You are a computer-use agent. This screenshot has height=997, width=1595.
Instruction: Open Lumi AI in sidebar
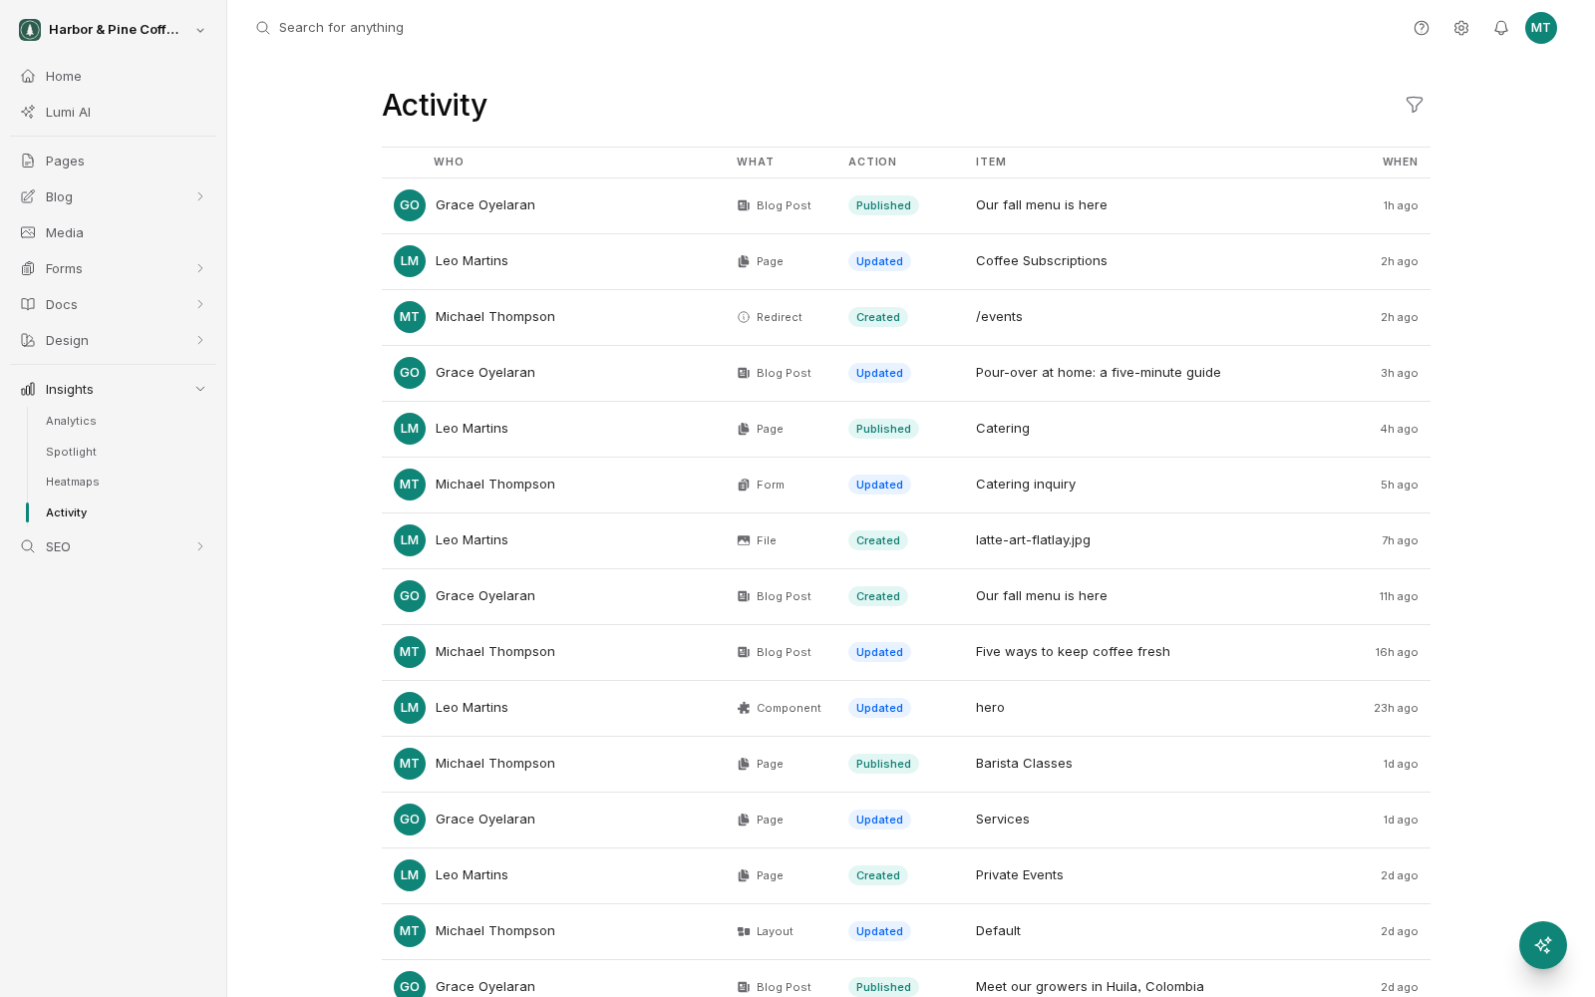click(114, 112)
